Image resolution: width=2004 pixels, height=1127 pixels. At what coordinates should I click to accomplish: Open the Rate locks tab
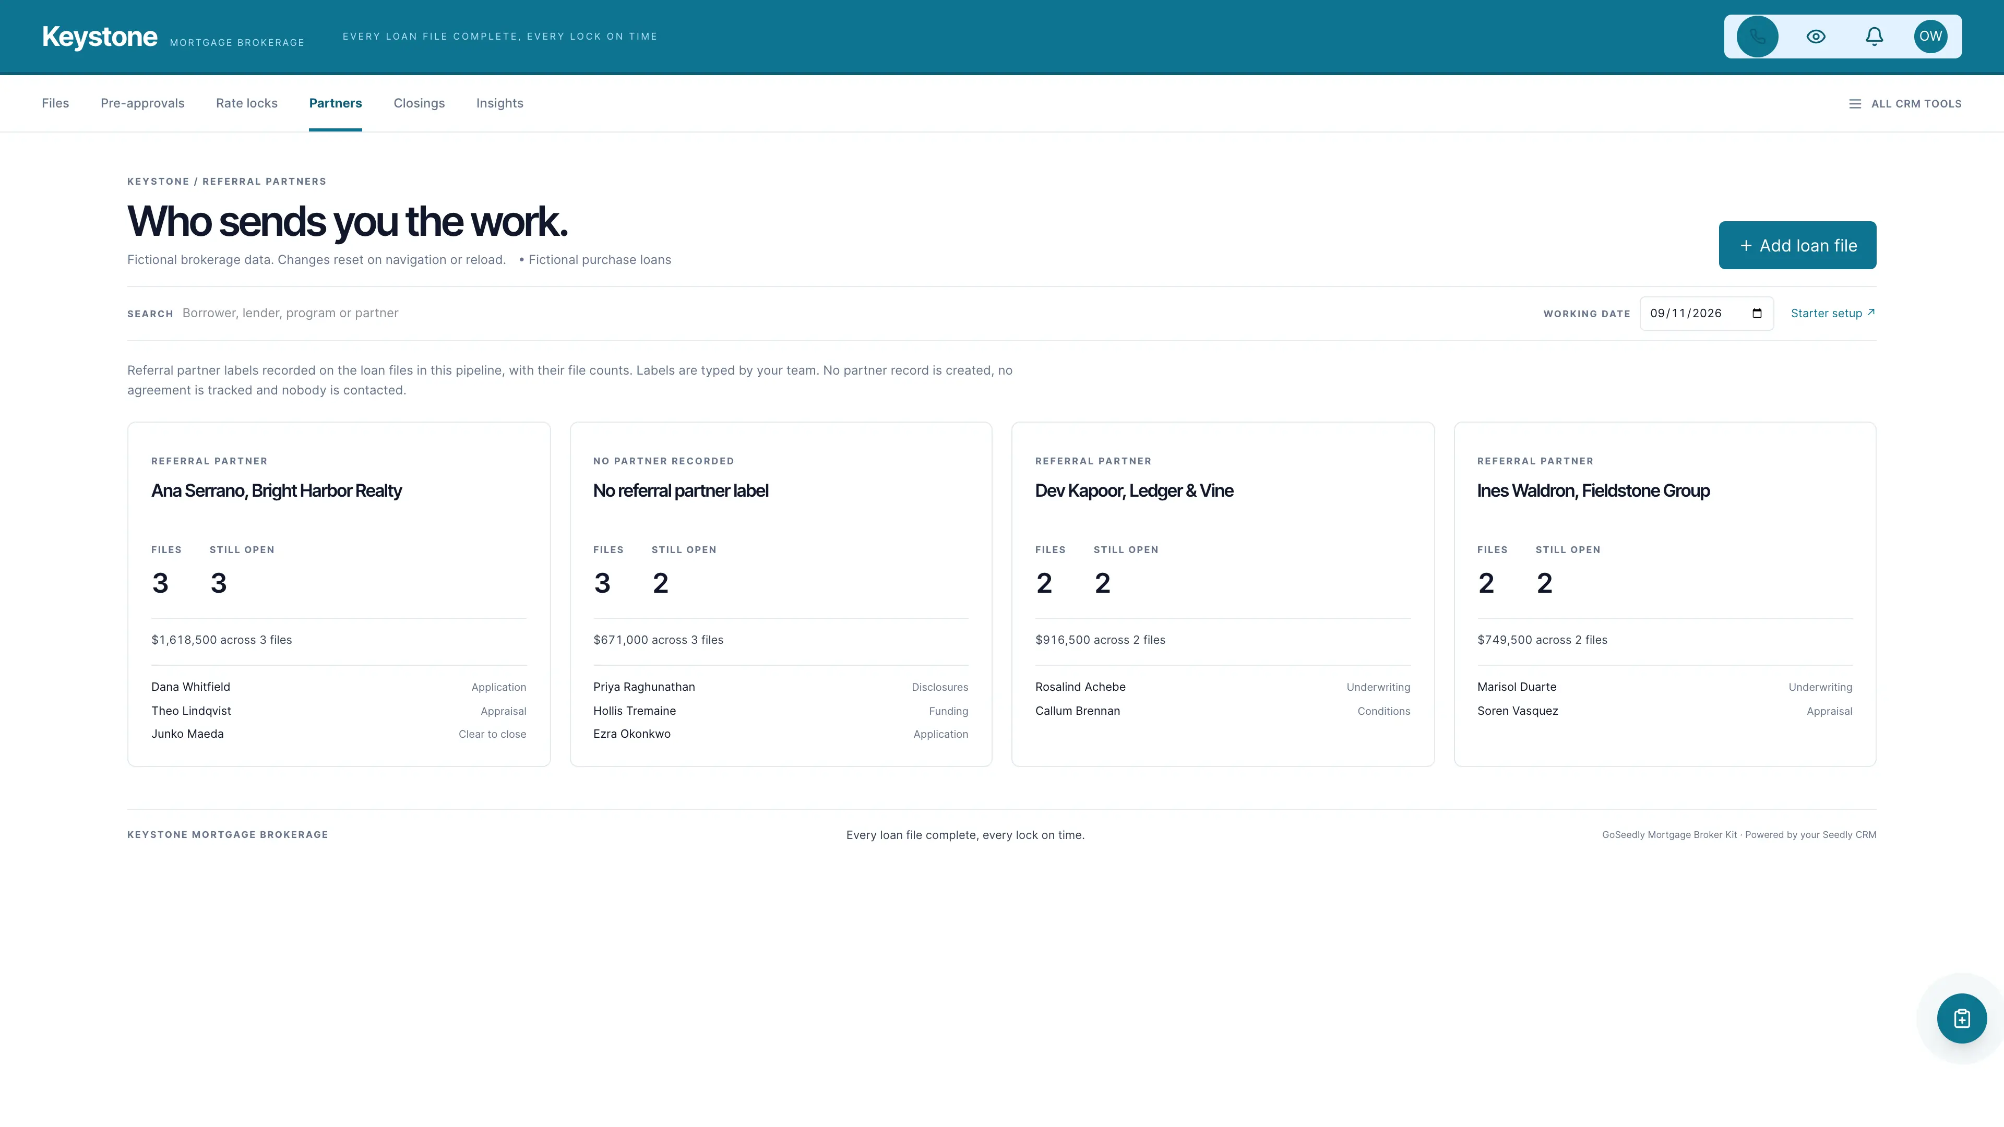247,103
